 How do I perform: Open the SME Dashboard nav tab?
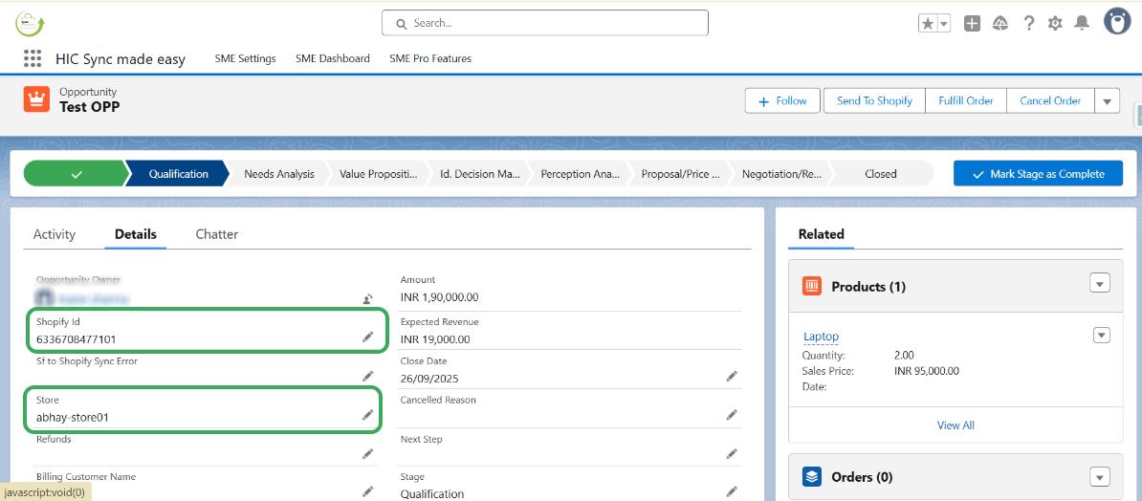pos(333,58)
